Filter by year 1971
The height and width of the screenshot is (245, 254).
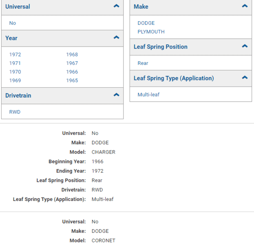point(15,63)
